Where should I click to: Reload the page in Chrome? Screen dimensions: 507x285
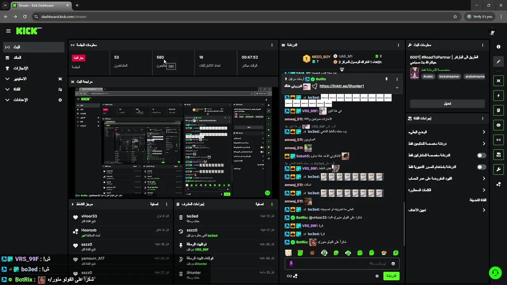point(25,17)
